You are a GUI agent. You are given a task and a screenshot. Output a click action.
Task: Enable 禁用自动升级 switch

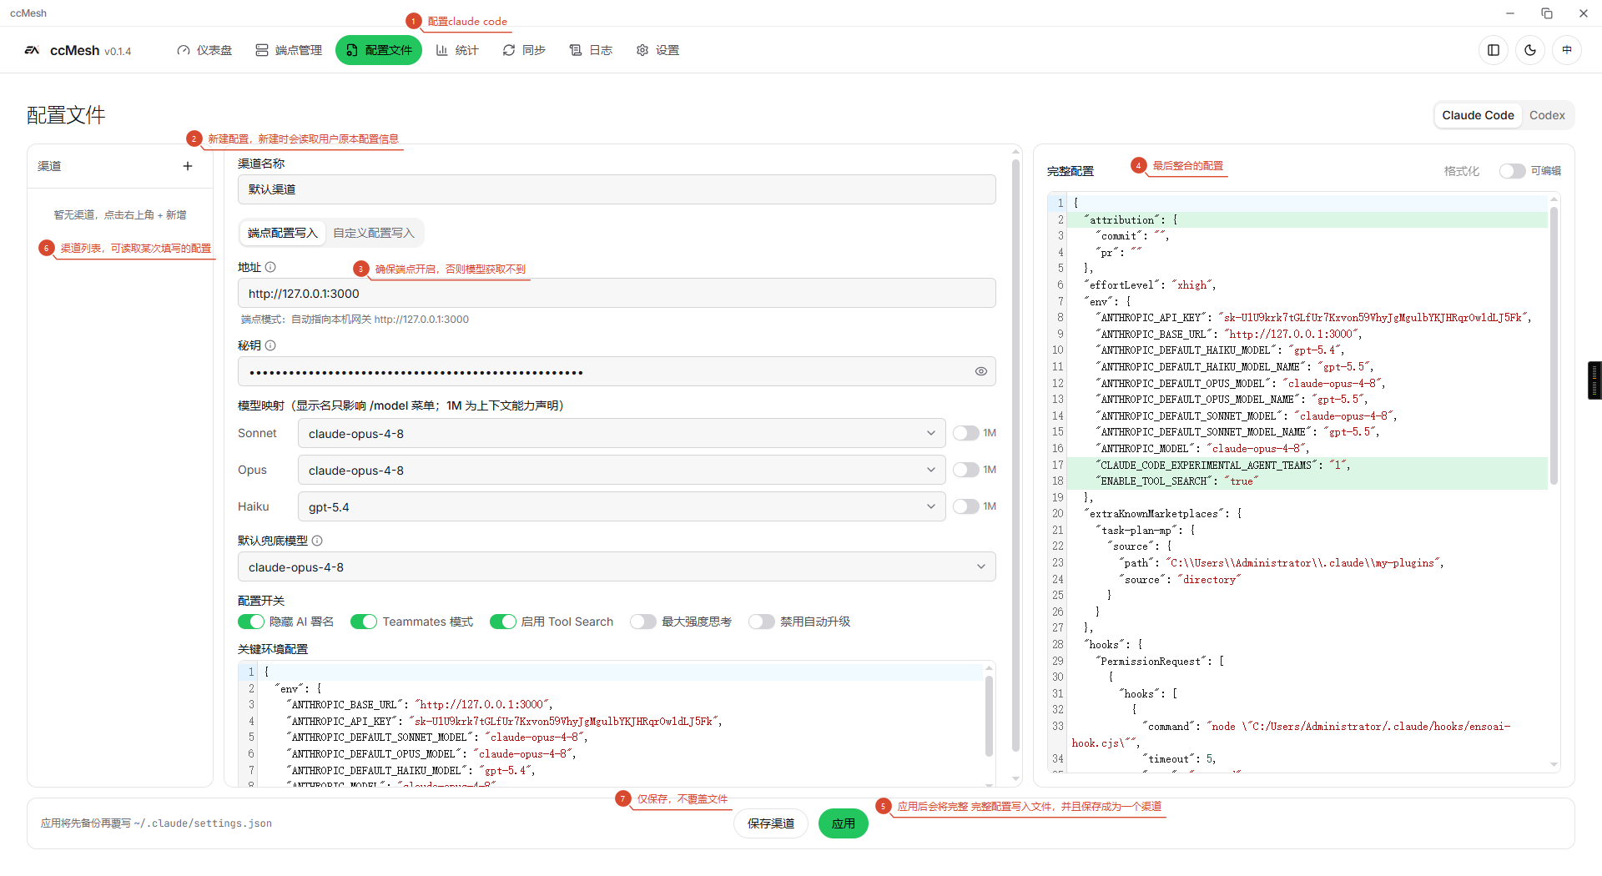click(762, 622)
